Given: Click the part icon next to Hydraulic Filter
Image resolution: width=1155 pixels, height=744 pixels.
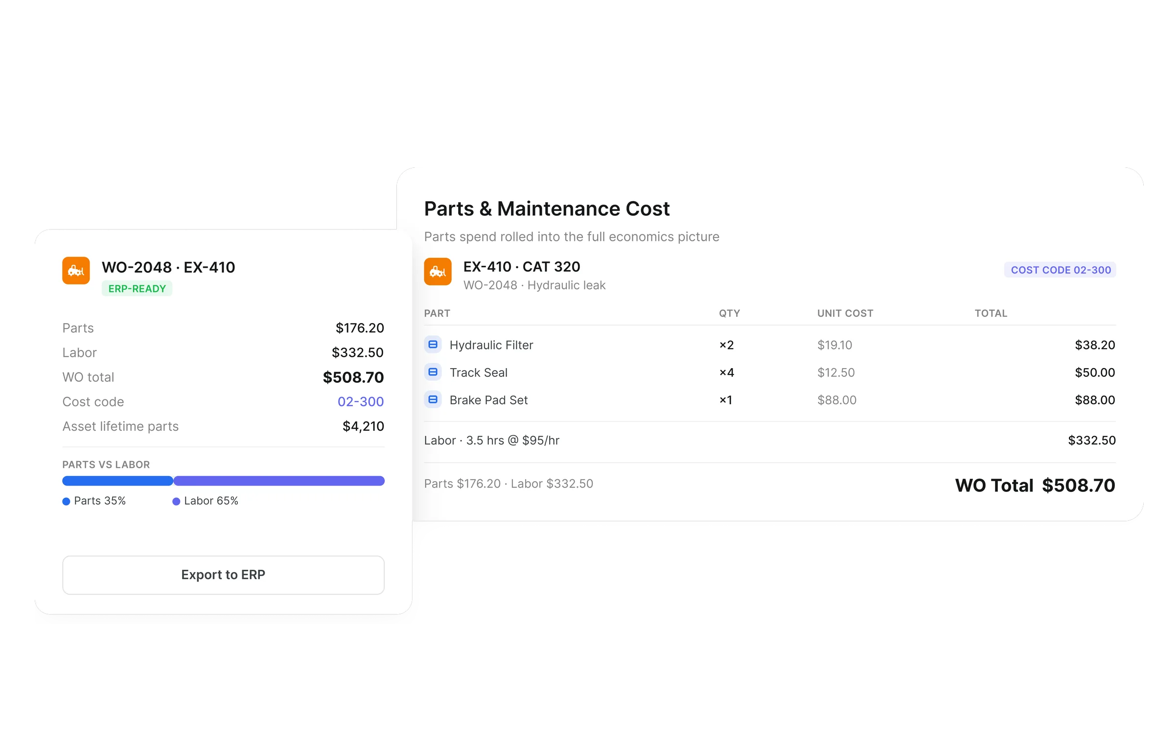Looking at the screenshot, I should 433,345.
